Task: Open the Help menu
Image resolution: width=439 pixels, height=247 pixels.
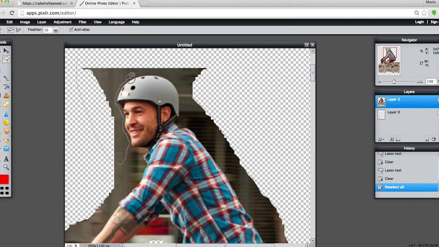Action: coord(135,22)
